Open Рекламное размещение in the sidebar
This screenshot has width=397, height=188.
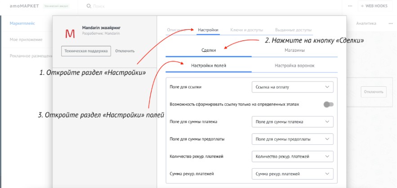(31, 56)
